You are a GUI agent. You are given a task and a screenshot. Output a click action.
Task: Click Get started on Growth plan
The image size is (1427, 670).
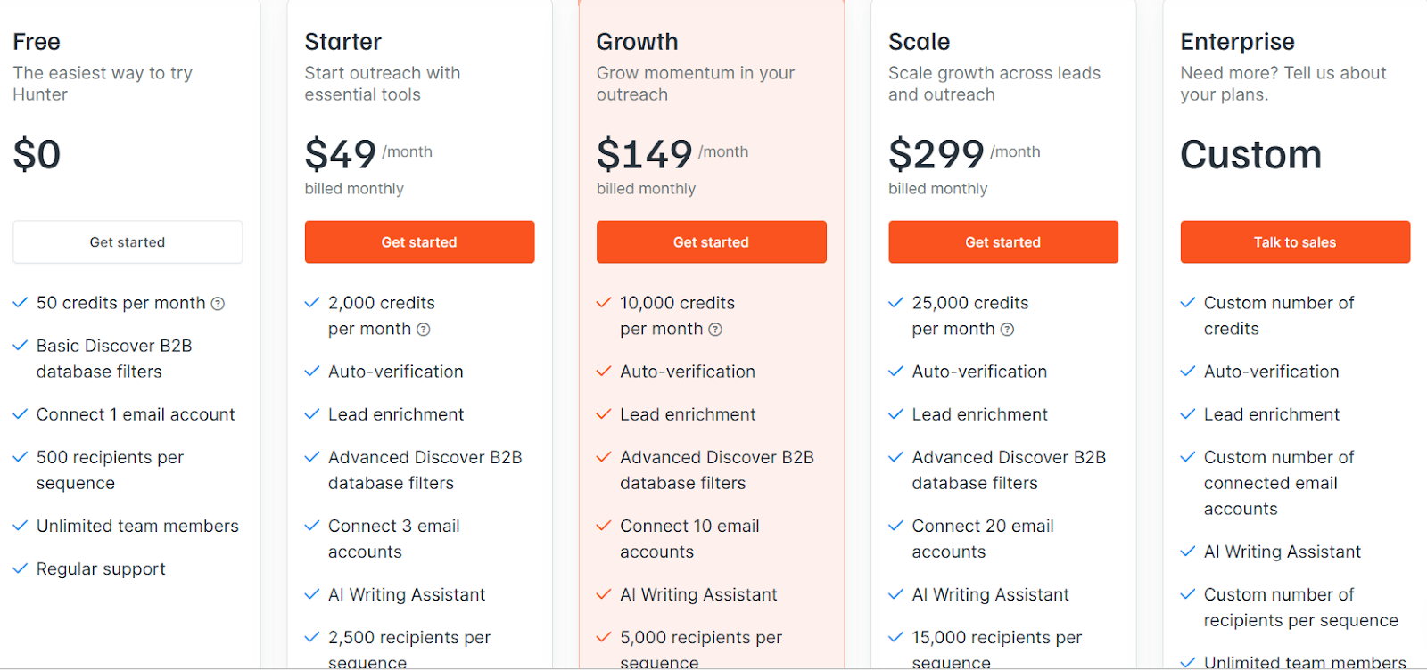coord(711,241)
